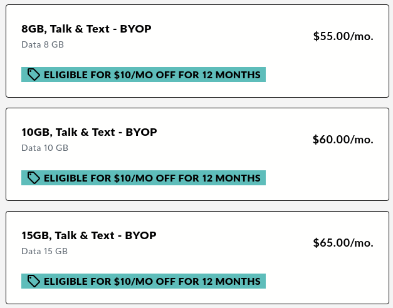Click the tag icon on 15GB plan

(34, 282)
